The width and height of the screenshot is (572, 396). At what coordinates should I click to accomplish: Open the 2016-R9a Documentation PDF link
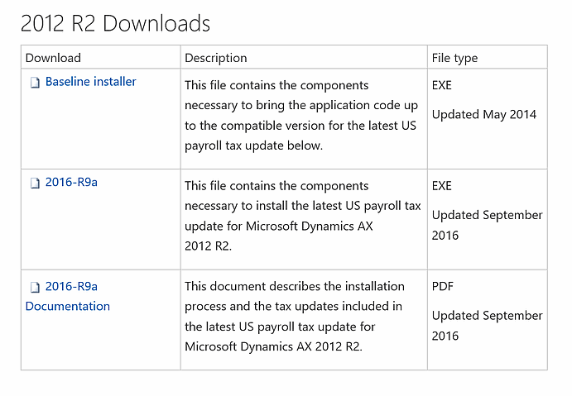pyautogui.click(x=68, y=296)
